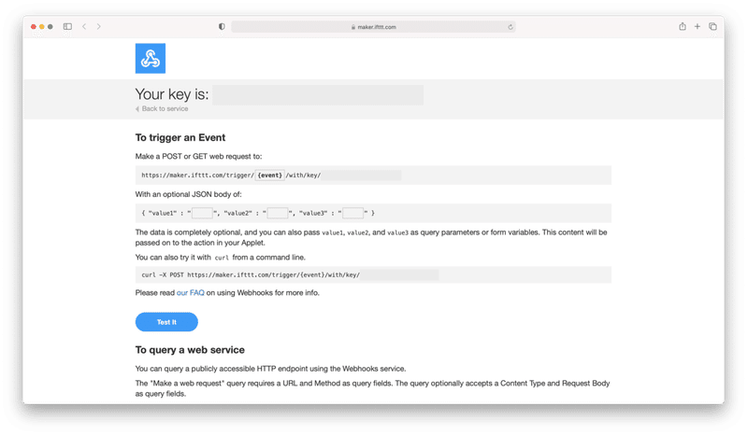The image size is (748, 435).
Task: Show the tab overview icon
Action: (x=712, y=27)
